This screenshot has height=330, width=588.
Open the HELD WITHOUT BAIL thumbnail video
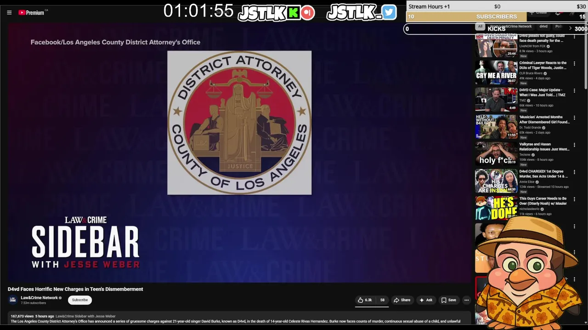tap(496, 126)
